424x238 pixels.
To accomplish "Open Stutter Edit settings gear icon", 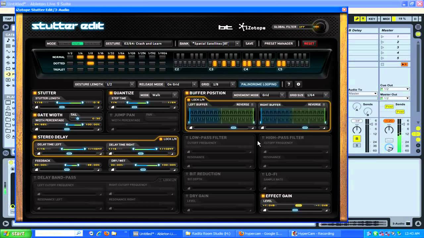I will (298, 84).
